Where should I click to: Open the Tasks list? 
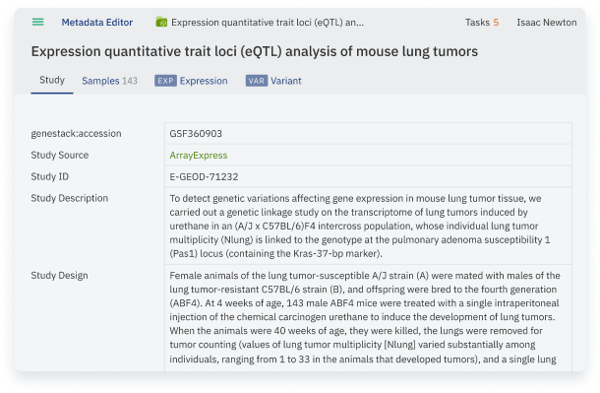482,23
